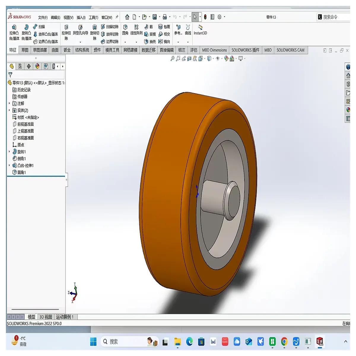Open the DisplayManager color-wheel tab
356x356 pixels.
click(37, 66)
